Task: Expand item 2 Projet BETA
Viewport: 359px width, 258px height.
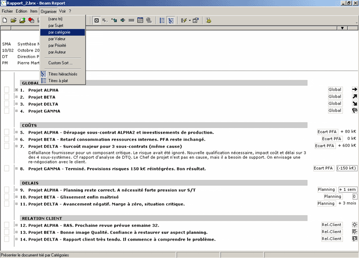Action: coord(17,97)
